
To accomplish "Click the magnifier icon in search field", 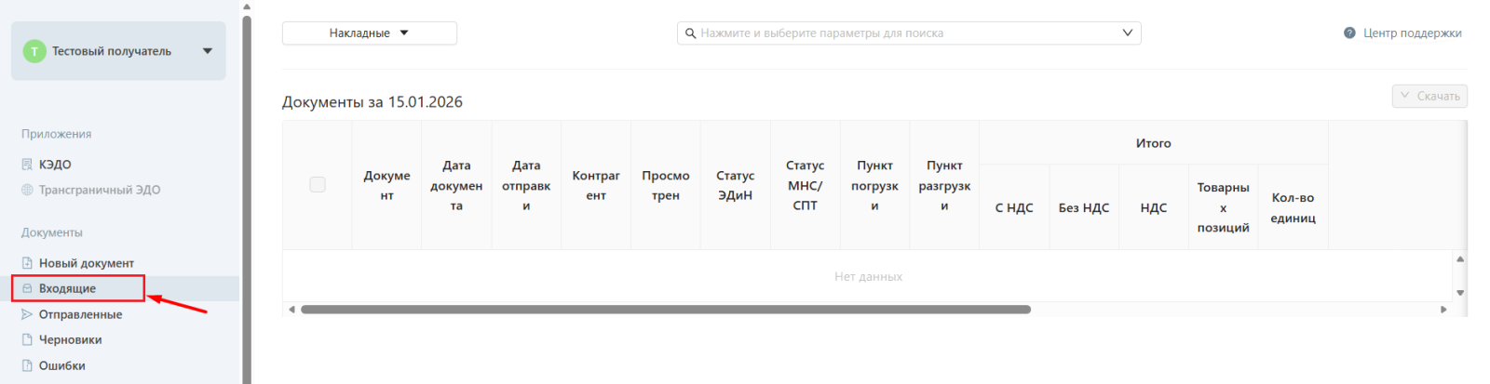I will click(690, 33).
